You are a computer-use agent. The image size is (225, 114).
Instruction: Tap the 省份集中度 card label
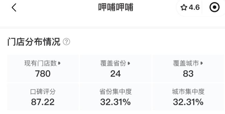tap(115, 92)
